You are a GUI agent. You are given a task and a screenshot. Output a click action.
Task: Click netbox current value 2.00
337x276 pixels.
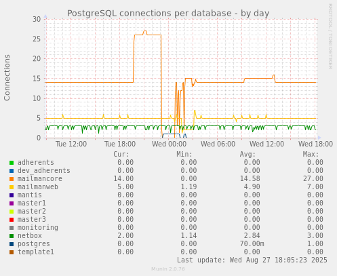[125, 235]
